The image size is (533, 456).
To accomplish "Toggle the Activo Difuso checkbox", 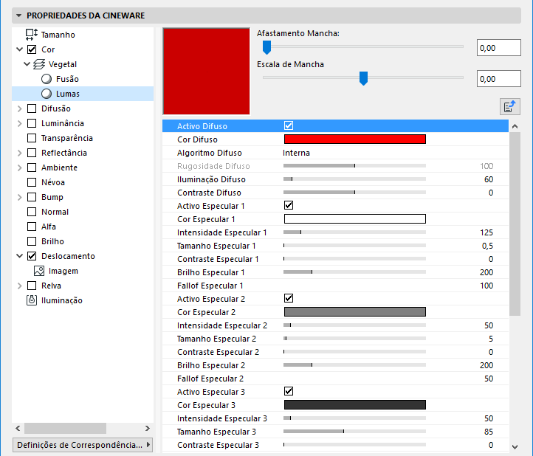I will (x=289, y=125).
